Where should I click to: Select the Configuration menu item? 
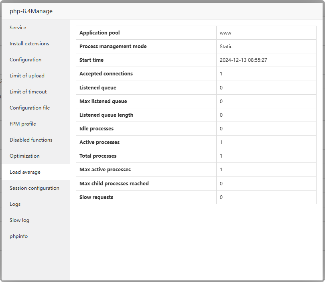click(x=26, y=60)
